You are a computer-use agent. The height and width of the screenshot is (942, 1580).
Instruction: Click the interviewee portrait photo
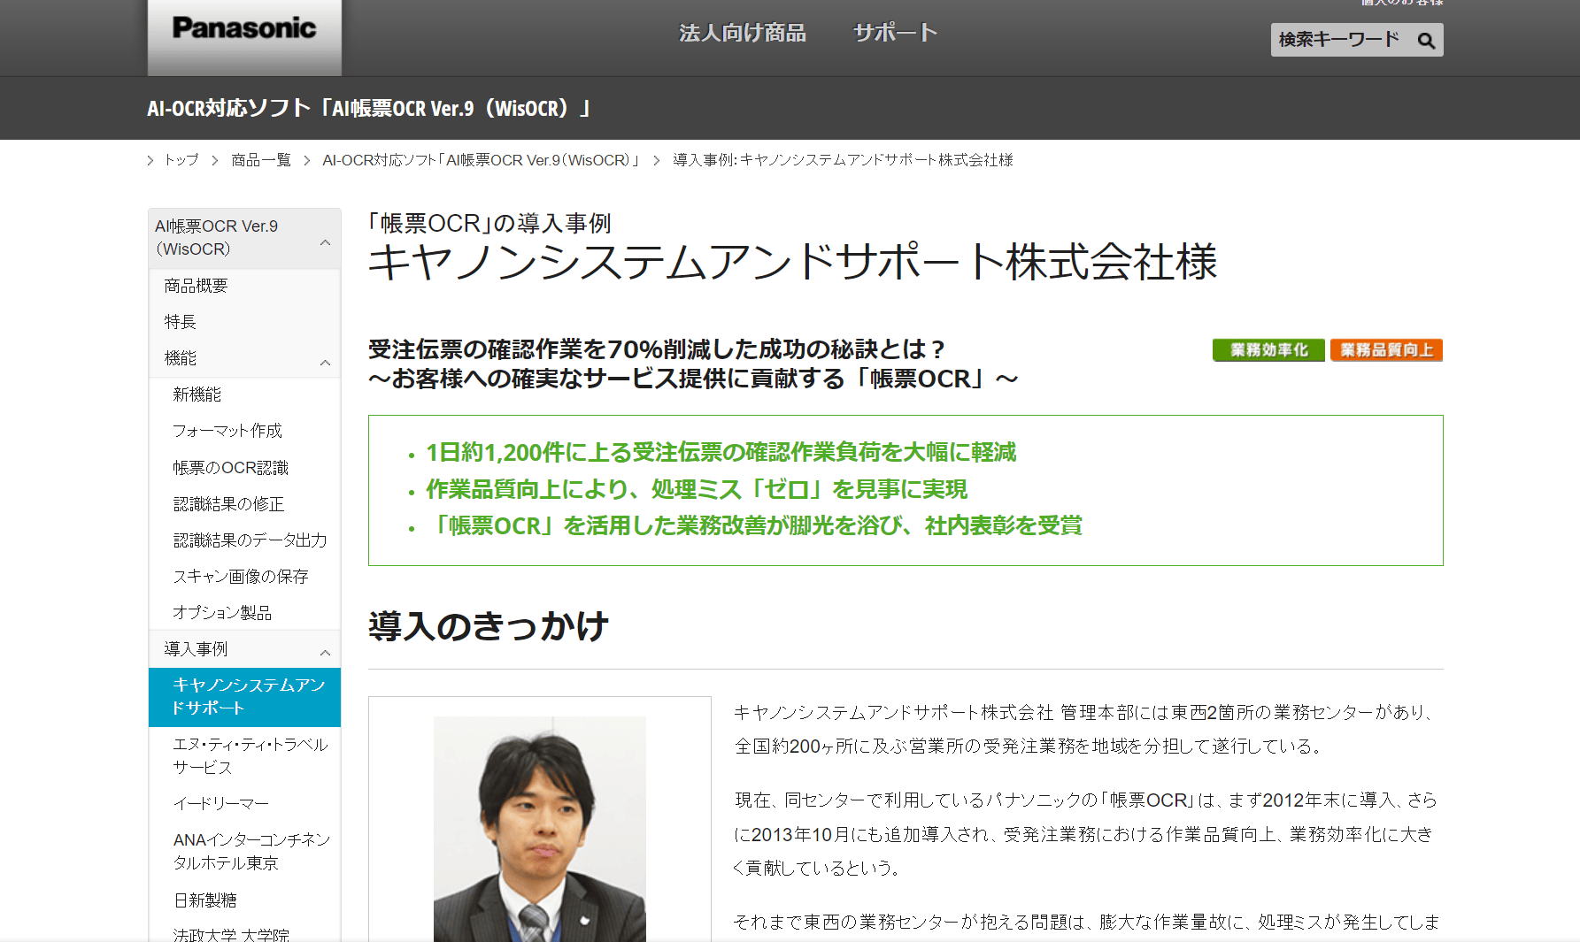click(540, 829)
